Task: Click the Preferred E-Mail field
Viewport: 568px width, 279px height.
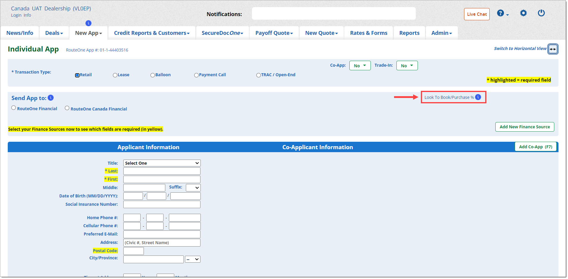Action: point(162,234)
